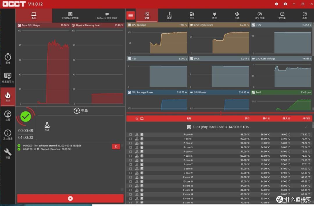
Task: Click the SSE flask icon
Action: pos(47,127)
